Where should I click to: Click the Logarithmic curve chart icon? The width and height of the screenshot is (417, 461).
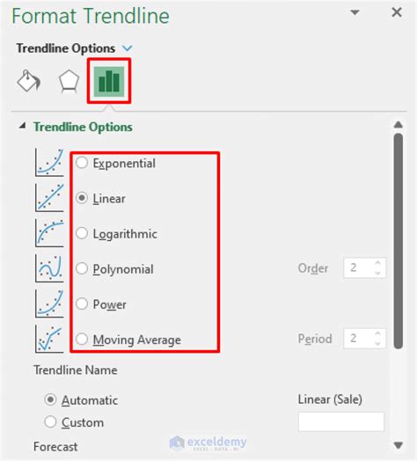point(49,233)
